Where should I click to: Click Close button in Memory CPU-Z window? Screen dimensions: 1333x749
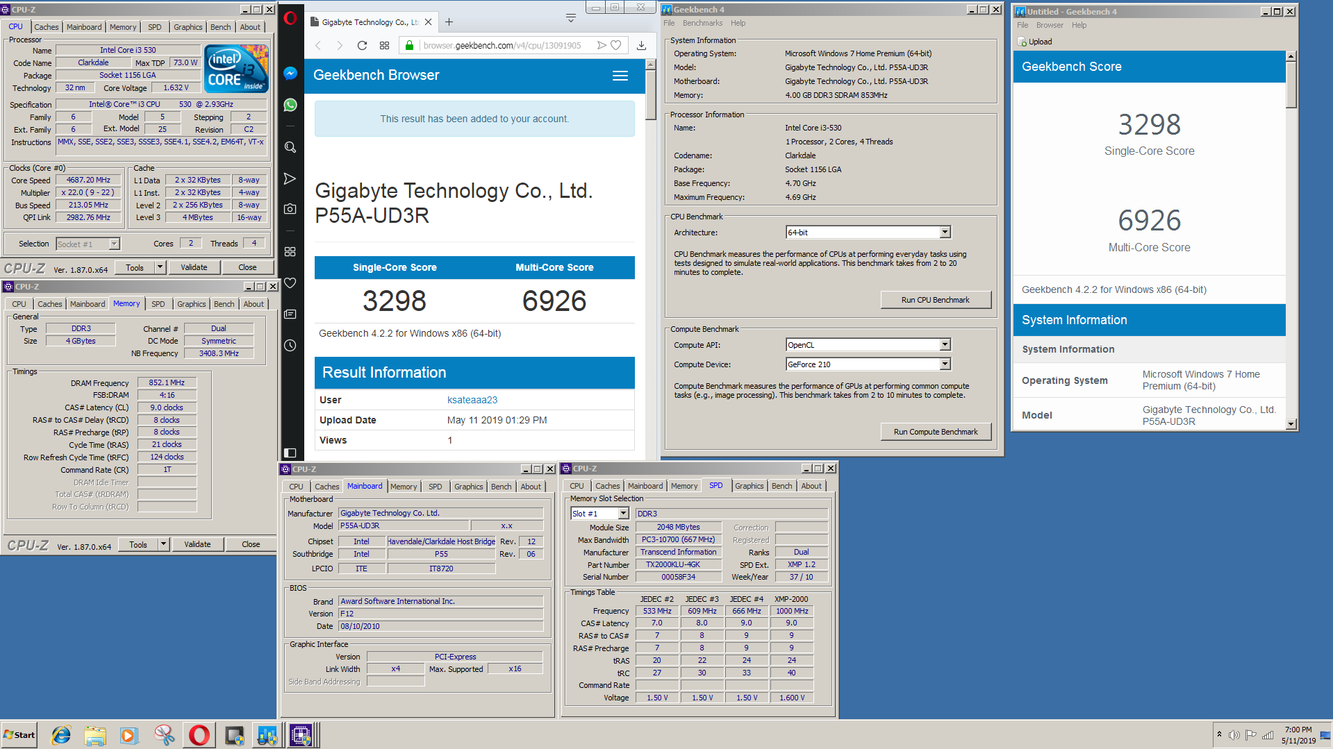pyautogui.click(x=251, y=544)
